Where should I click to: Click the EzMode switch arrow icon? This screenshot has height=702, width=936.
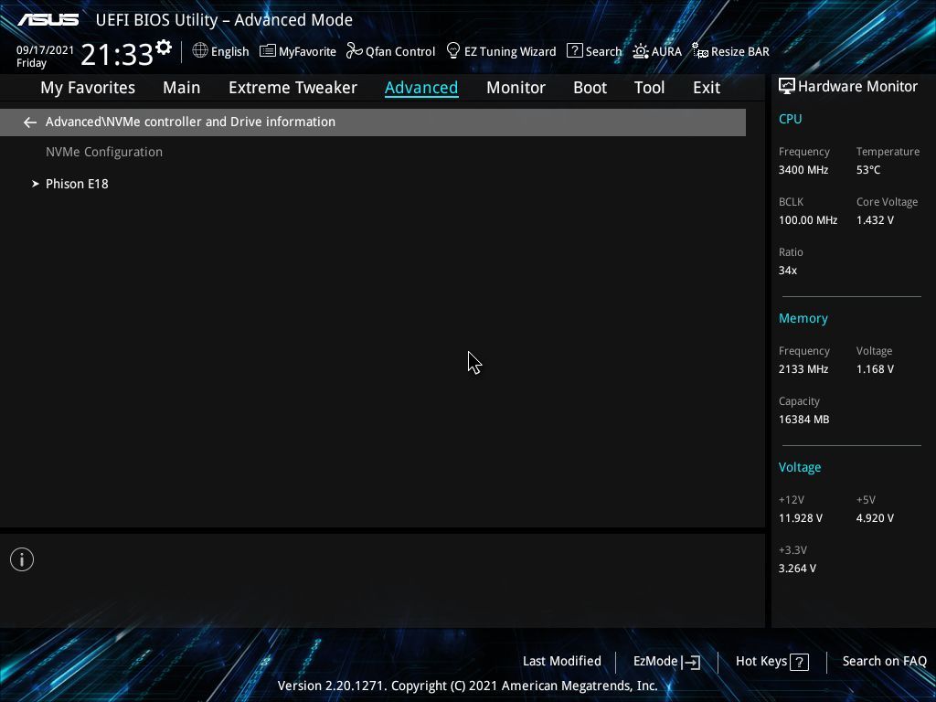pyautogui.click(x=691, y=662)
